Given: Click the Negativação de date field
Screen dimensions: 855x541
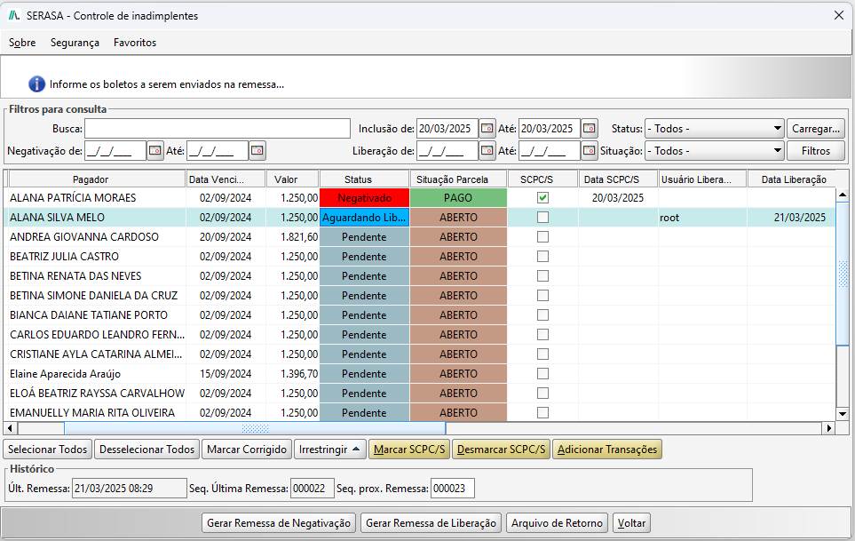Looking at the screenshot, I should [x=115, y=150].
